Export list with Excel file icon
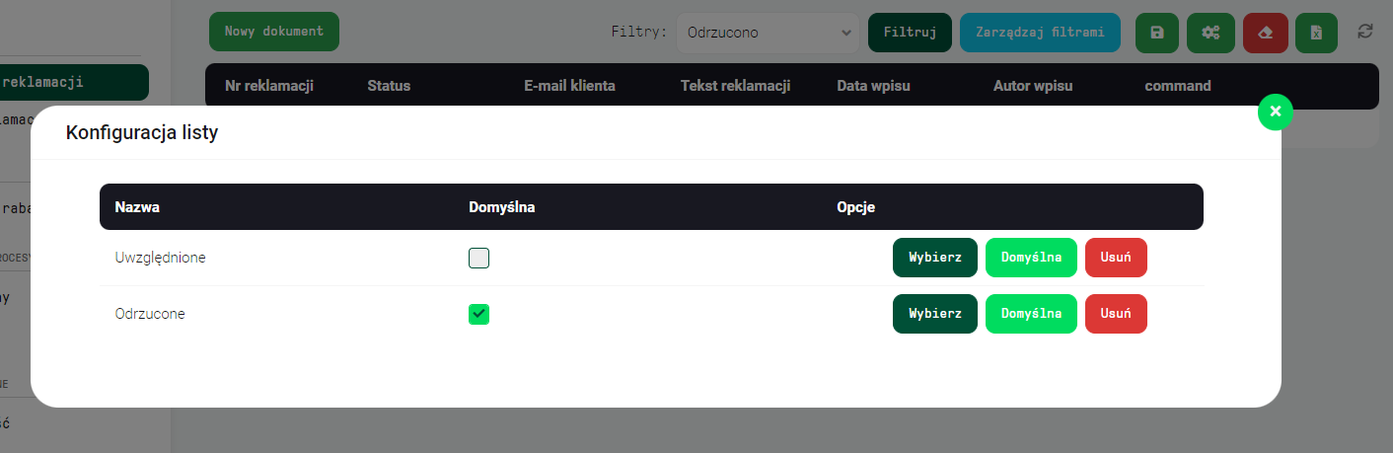The image size is (1393, 453). click(x=1316, y=33)
